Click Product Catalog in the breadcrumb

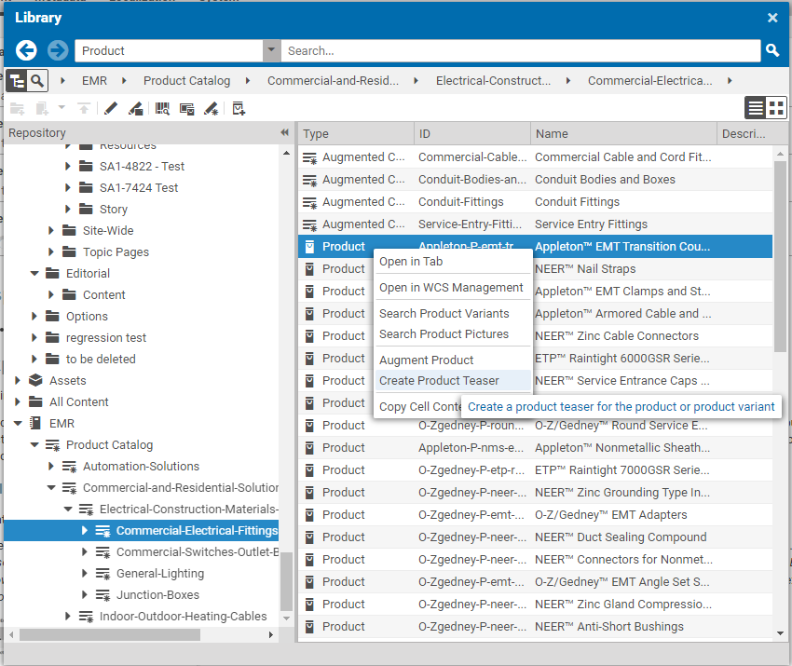pos(186,81)
